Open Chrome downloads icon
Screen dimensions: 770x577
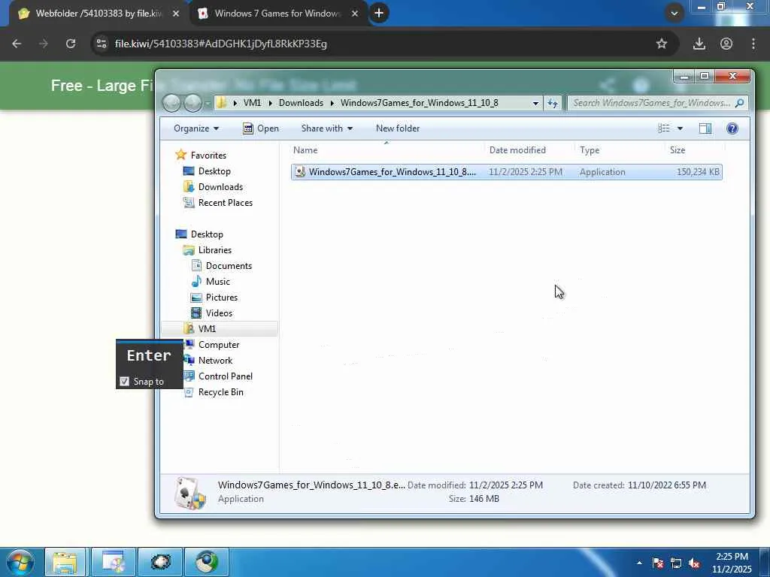point(699,44)
